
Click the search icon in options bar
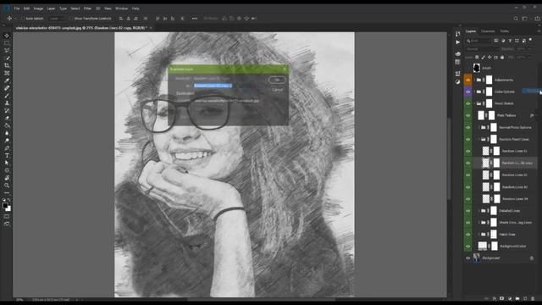(x=516, y=19)
